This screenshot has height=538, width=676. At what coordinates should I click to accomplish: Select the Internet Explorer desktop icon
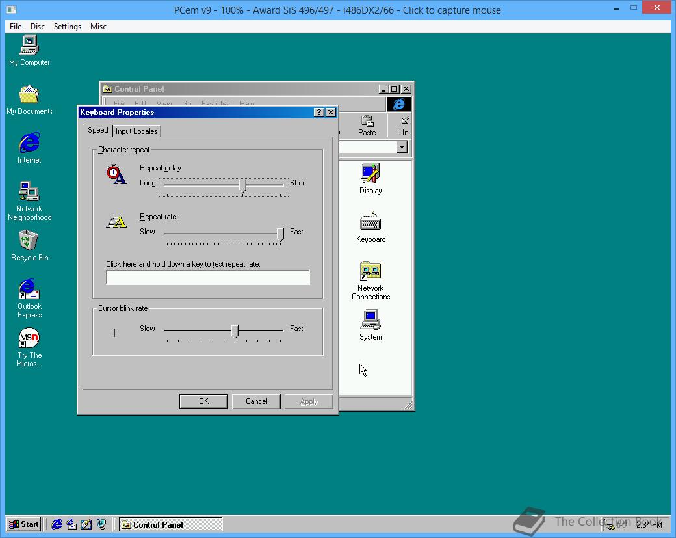click(x=29, y=148)
